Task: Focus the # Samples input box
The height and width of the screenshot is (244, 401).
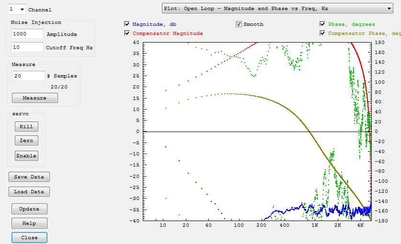Action: 28,76
